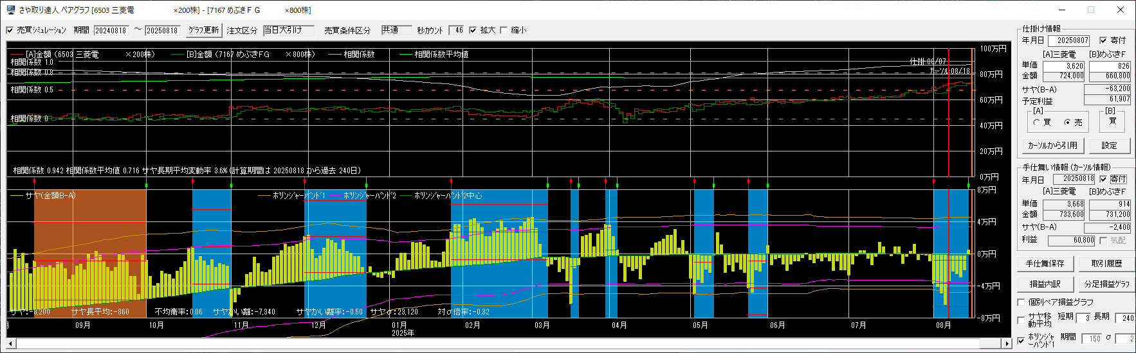The height and width of the screenshot is (353, 1136).
Task: Click the カーソルから引用 button
Action: point(1052,146)
